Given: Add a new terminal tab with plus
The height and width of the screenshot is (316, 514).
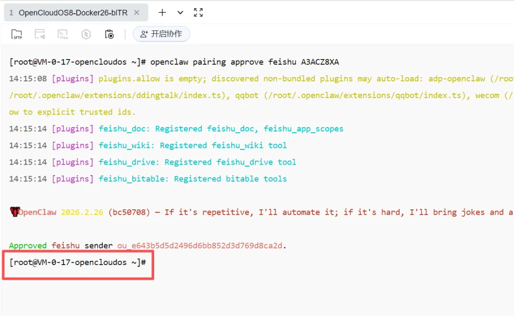Looking at the screenshot, I should pos(162,12).
